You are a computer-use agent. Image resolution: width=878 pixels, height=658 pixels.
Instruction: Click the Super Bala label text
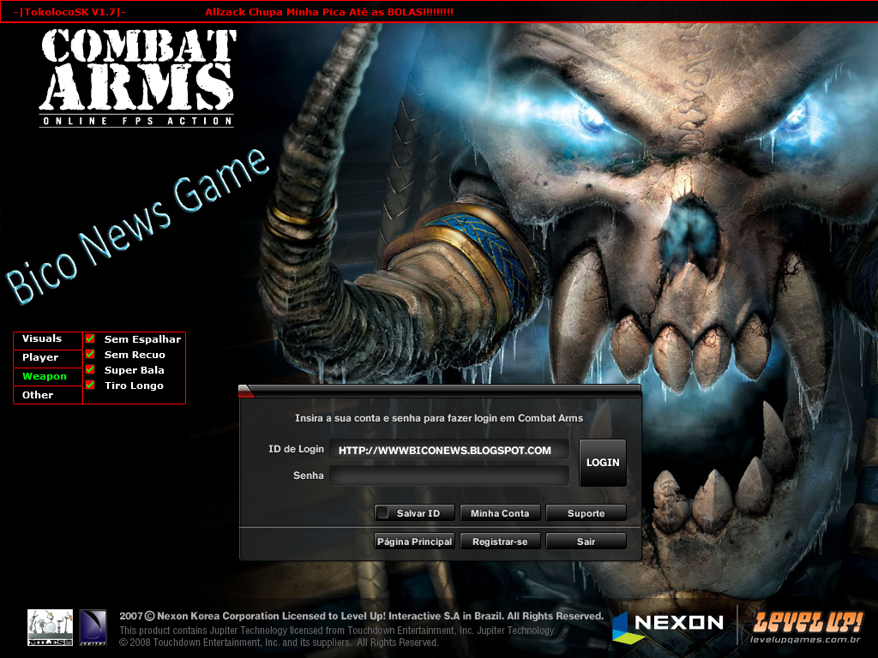click(x=135, y=370)
